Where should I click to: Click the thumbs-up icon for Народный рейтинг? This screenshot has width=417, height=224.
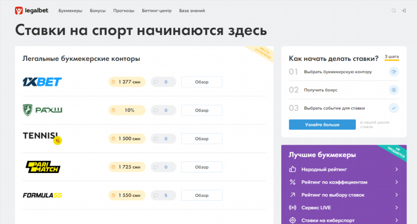point(292,169)
